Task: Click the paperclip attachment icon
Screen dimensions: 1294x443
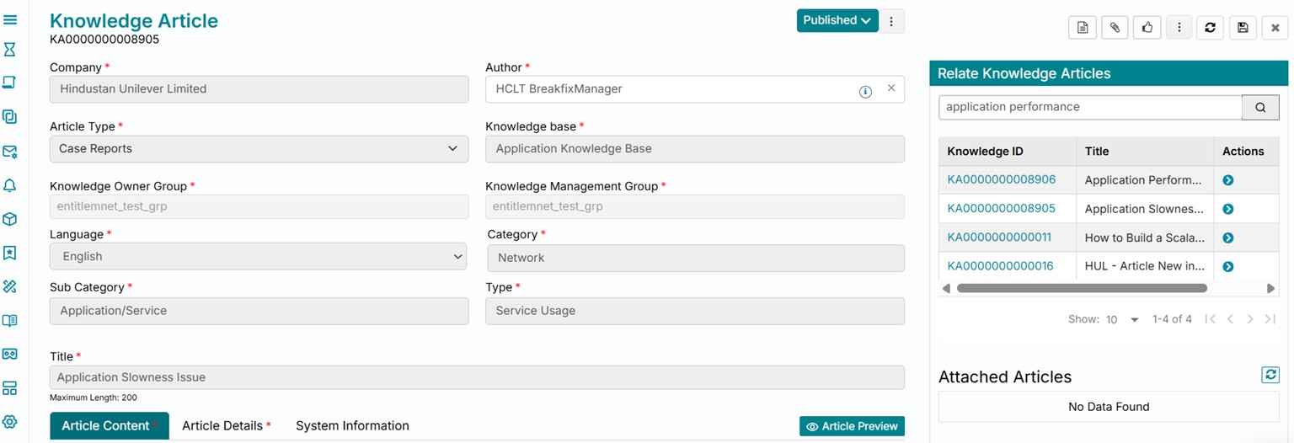Action: (x=1115, y=28)
